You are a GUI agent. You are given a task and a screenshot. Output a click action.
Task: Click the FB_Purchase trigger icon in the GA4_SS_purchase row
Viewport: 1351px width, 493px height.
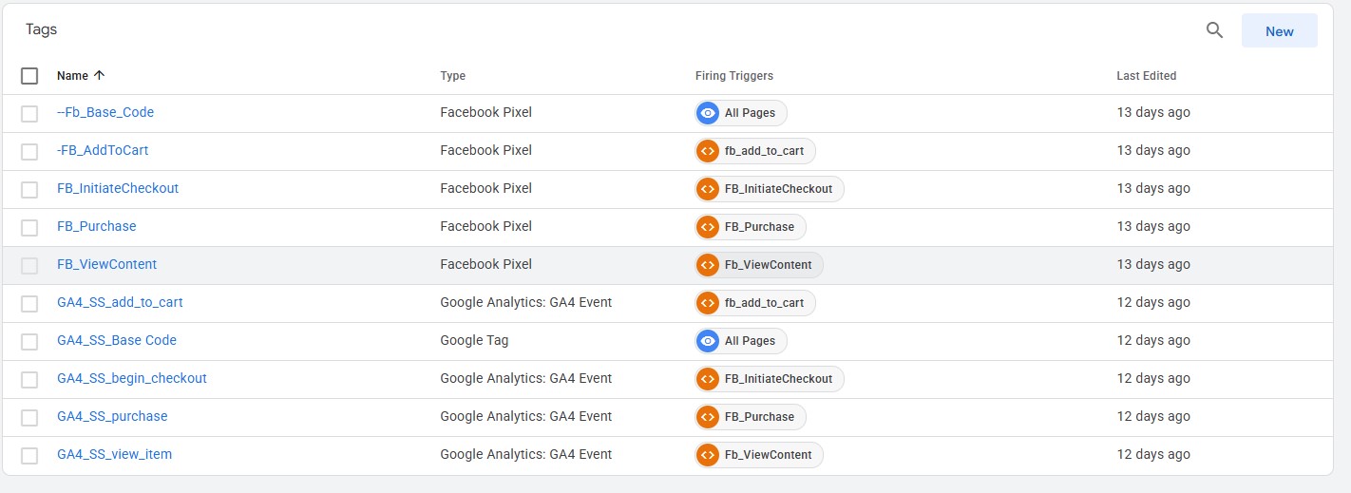707,417
